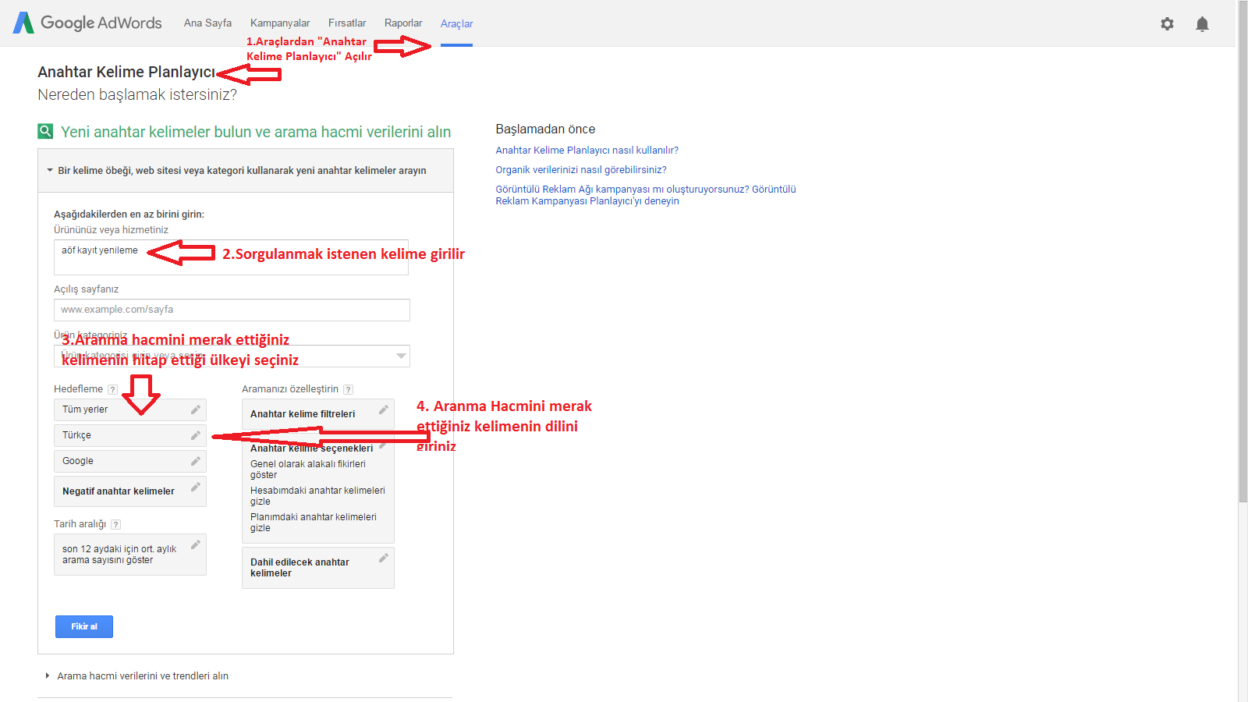The width and height of the screenshot is (1248, 702).
Task: Select the Google network box
Action: (x=130, y=461)
